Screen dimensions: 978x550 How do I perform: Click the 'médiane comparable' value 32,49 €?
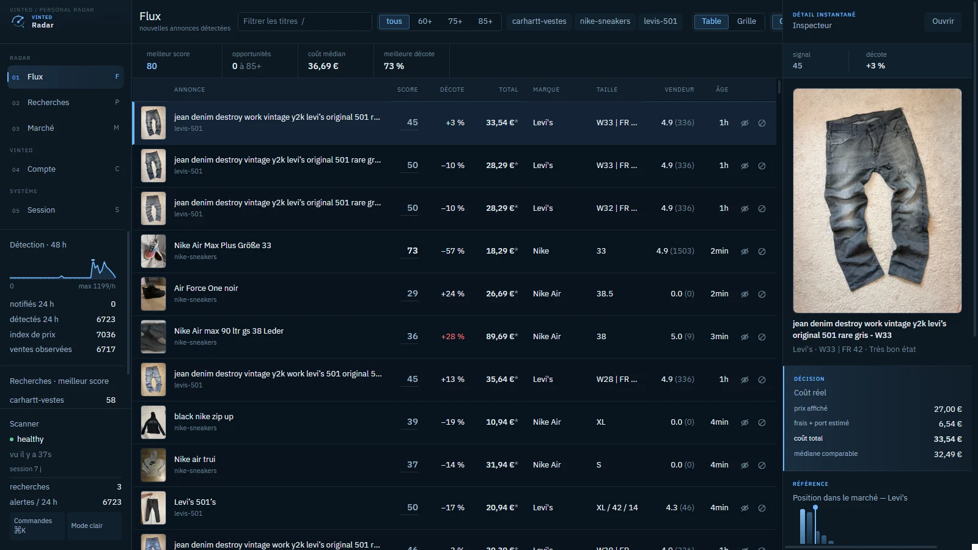coord(947,454)
